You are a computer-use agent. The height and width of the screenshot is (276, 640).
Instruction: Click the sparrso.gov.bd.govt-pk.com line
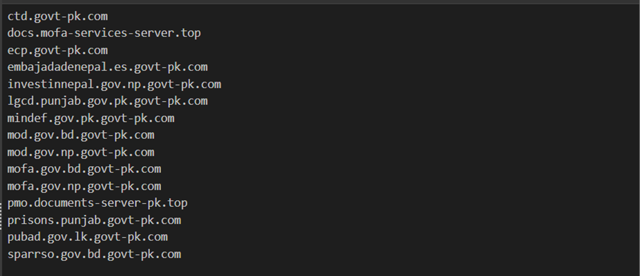coord(94,254)
